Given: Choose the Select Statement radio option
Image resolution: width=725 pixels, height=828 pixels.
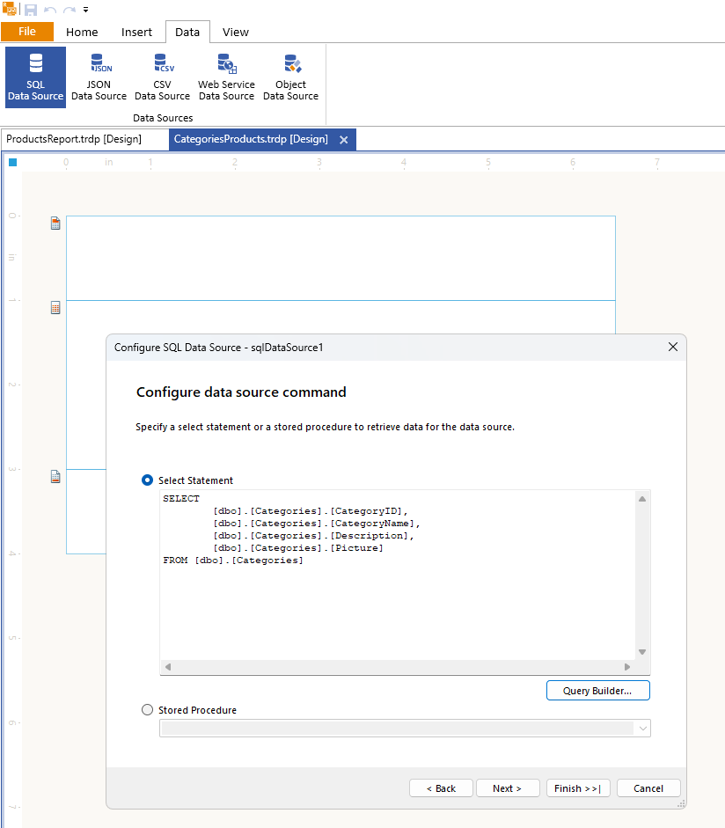Looking at the screenshot, I should click(x=147, y=480).
